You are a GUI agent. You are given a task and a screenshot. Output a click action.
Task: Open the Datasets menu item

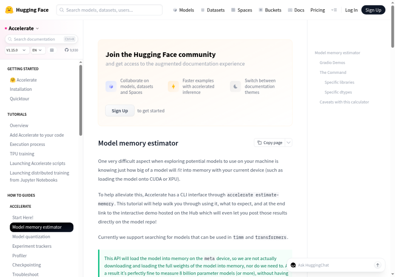pyautogui.click(x=213, y=10)
